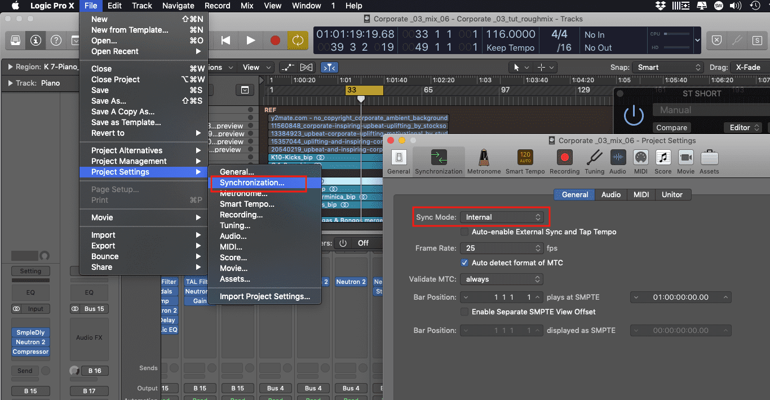Select Import Project Settings... menu item
This screenshot has width=770, height=400.
[x=264, y=296]
